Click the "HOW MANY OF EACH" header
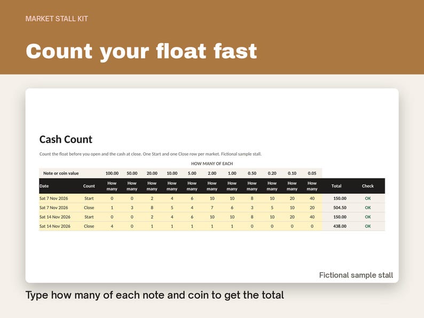This screenshot has height=318, width=424. [212, 163]
